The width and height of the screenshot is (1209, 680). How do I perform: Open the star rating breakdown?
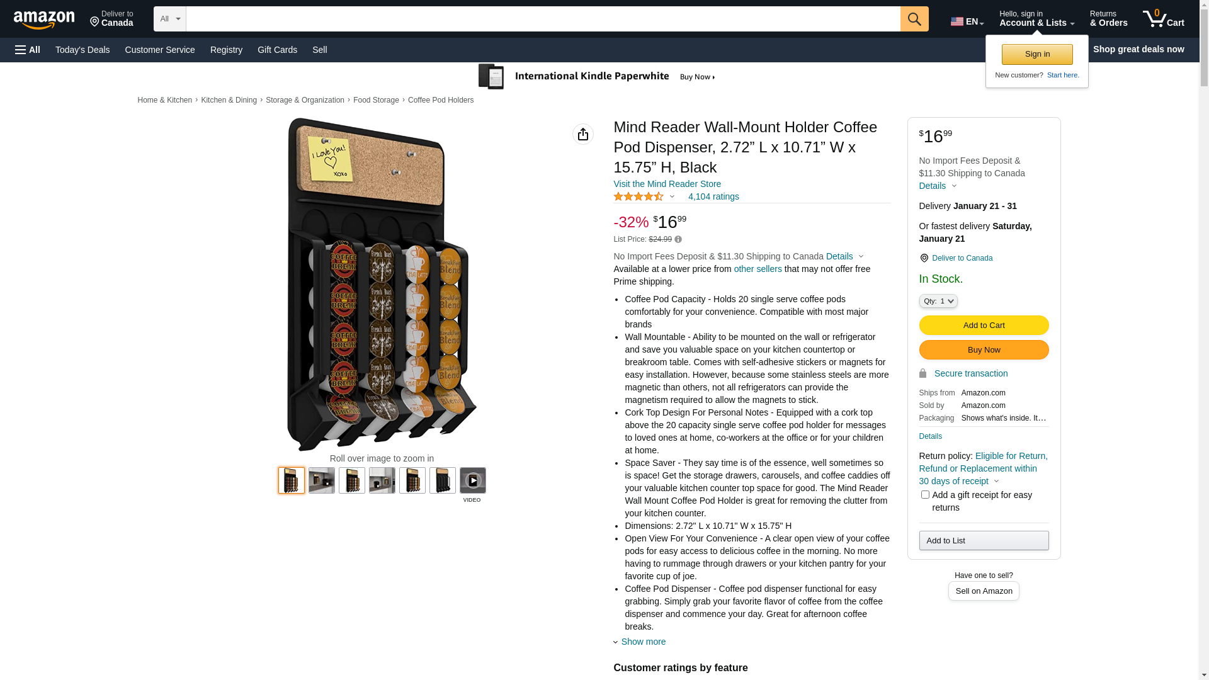[x=644, y=196]
